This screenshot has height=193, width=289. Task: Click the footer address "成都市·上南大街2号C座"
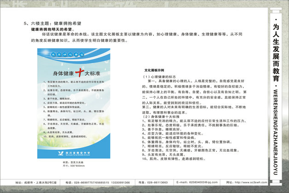[x=40, y=182]
